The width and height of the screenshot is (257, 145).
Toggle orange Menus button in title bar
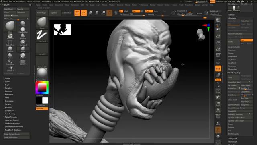[x=212, y=2]
